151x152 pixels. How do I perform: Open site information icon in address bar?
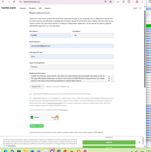click(21, 2)
